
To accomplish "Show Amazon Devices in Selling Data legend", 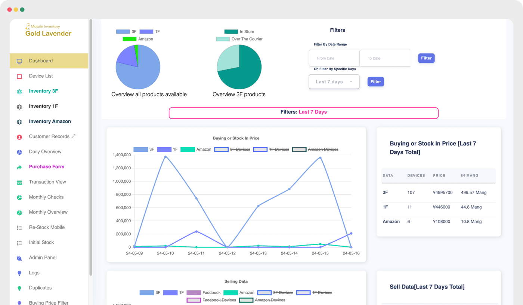I will pyautogui.click(x=262, y=300).
